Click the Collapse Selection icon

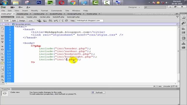[x=2, y=39]
